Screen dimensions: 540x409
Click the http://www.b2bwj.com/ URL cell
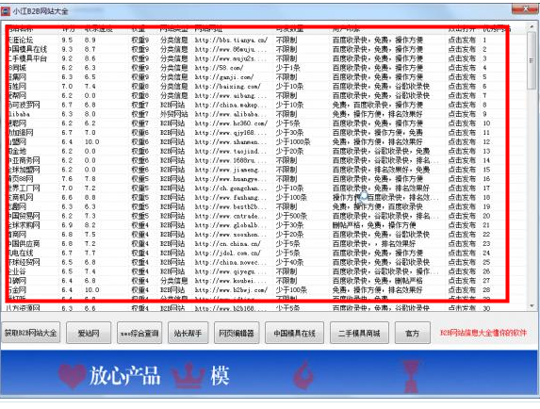click(x=231, y=290)
